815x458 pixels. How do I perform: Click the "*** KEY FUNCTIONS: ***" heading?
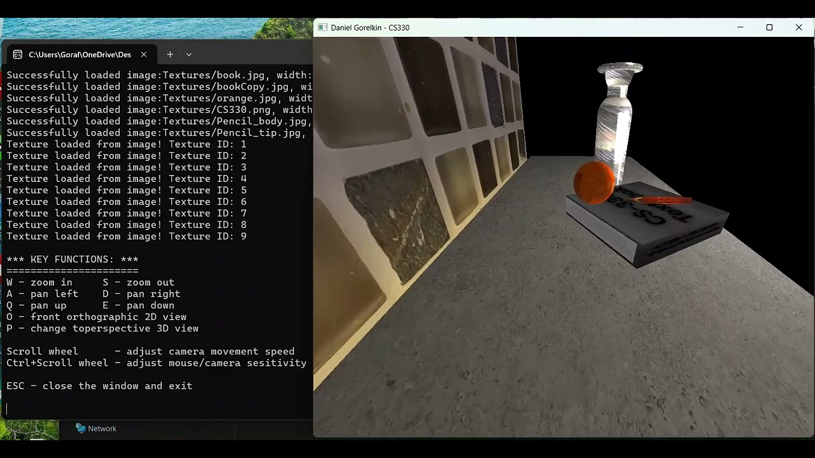coord(73,260)
